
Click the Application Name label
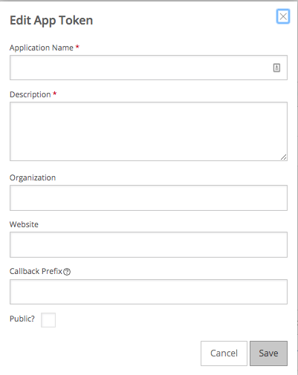[x=42, y=48]
